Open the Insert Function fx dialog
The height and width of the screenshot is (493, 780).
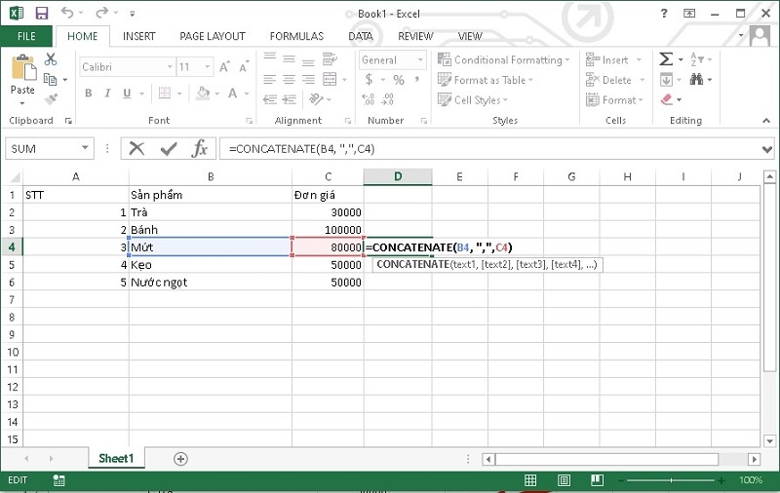[x=199, y=148]
